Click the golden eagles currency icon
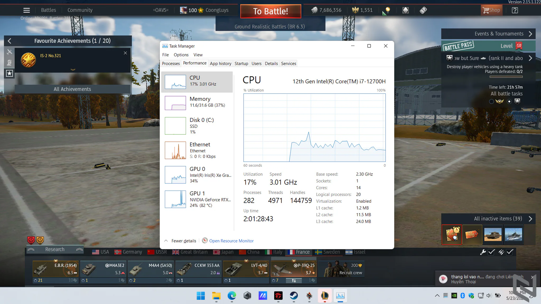The image size is (541, 304). click(x=355, y=10)
